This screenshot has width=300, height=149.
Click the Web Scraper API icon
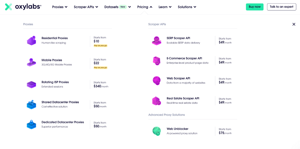tap(156, 81)
